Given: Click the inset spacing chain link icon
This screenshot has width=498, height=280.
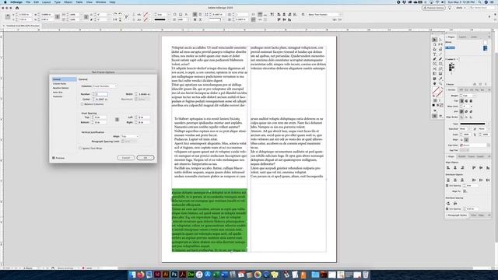Looking at the screenshot, I should (x=117, y=120).
